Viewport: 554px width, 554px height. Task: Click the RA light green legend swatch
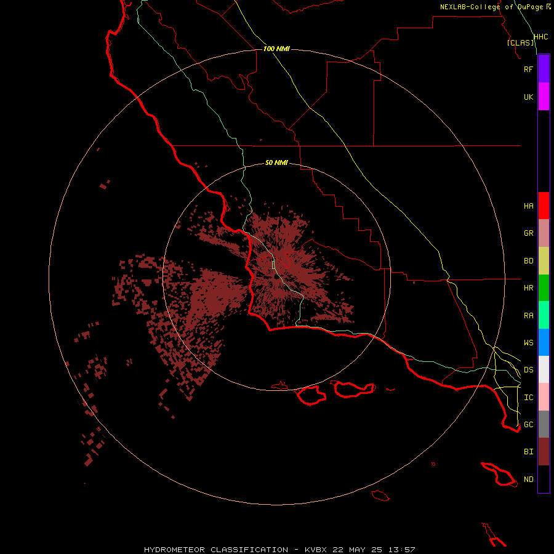544,315
